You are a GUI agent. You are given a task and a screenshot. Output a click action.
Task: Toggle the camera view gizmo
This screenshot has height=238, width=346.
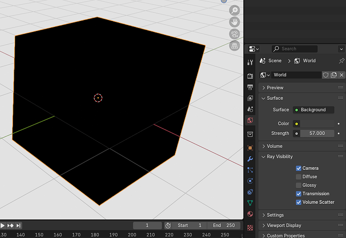coord(234,34)
